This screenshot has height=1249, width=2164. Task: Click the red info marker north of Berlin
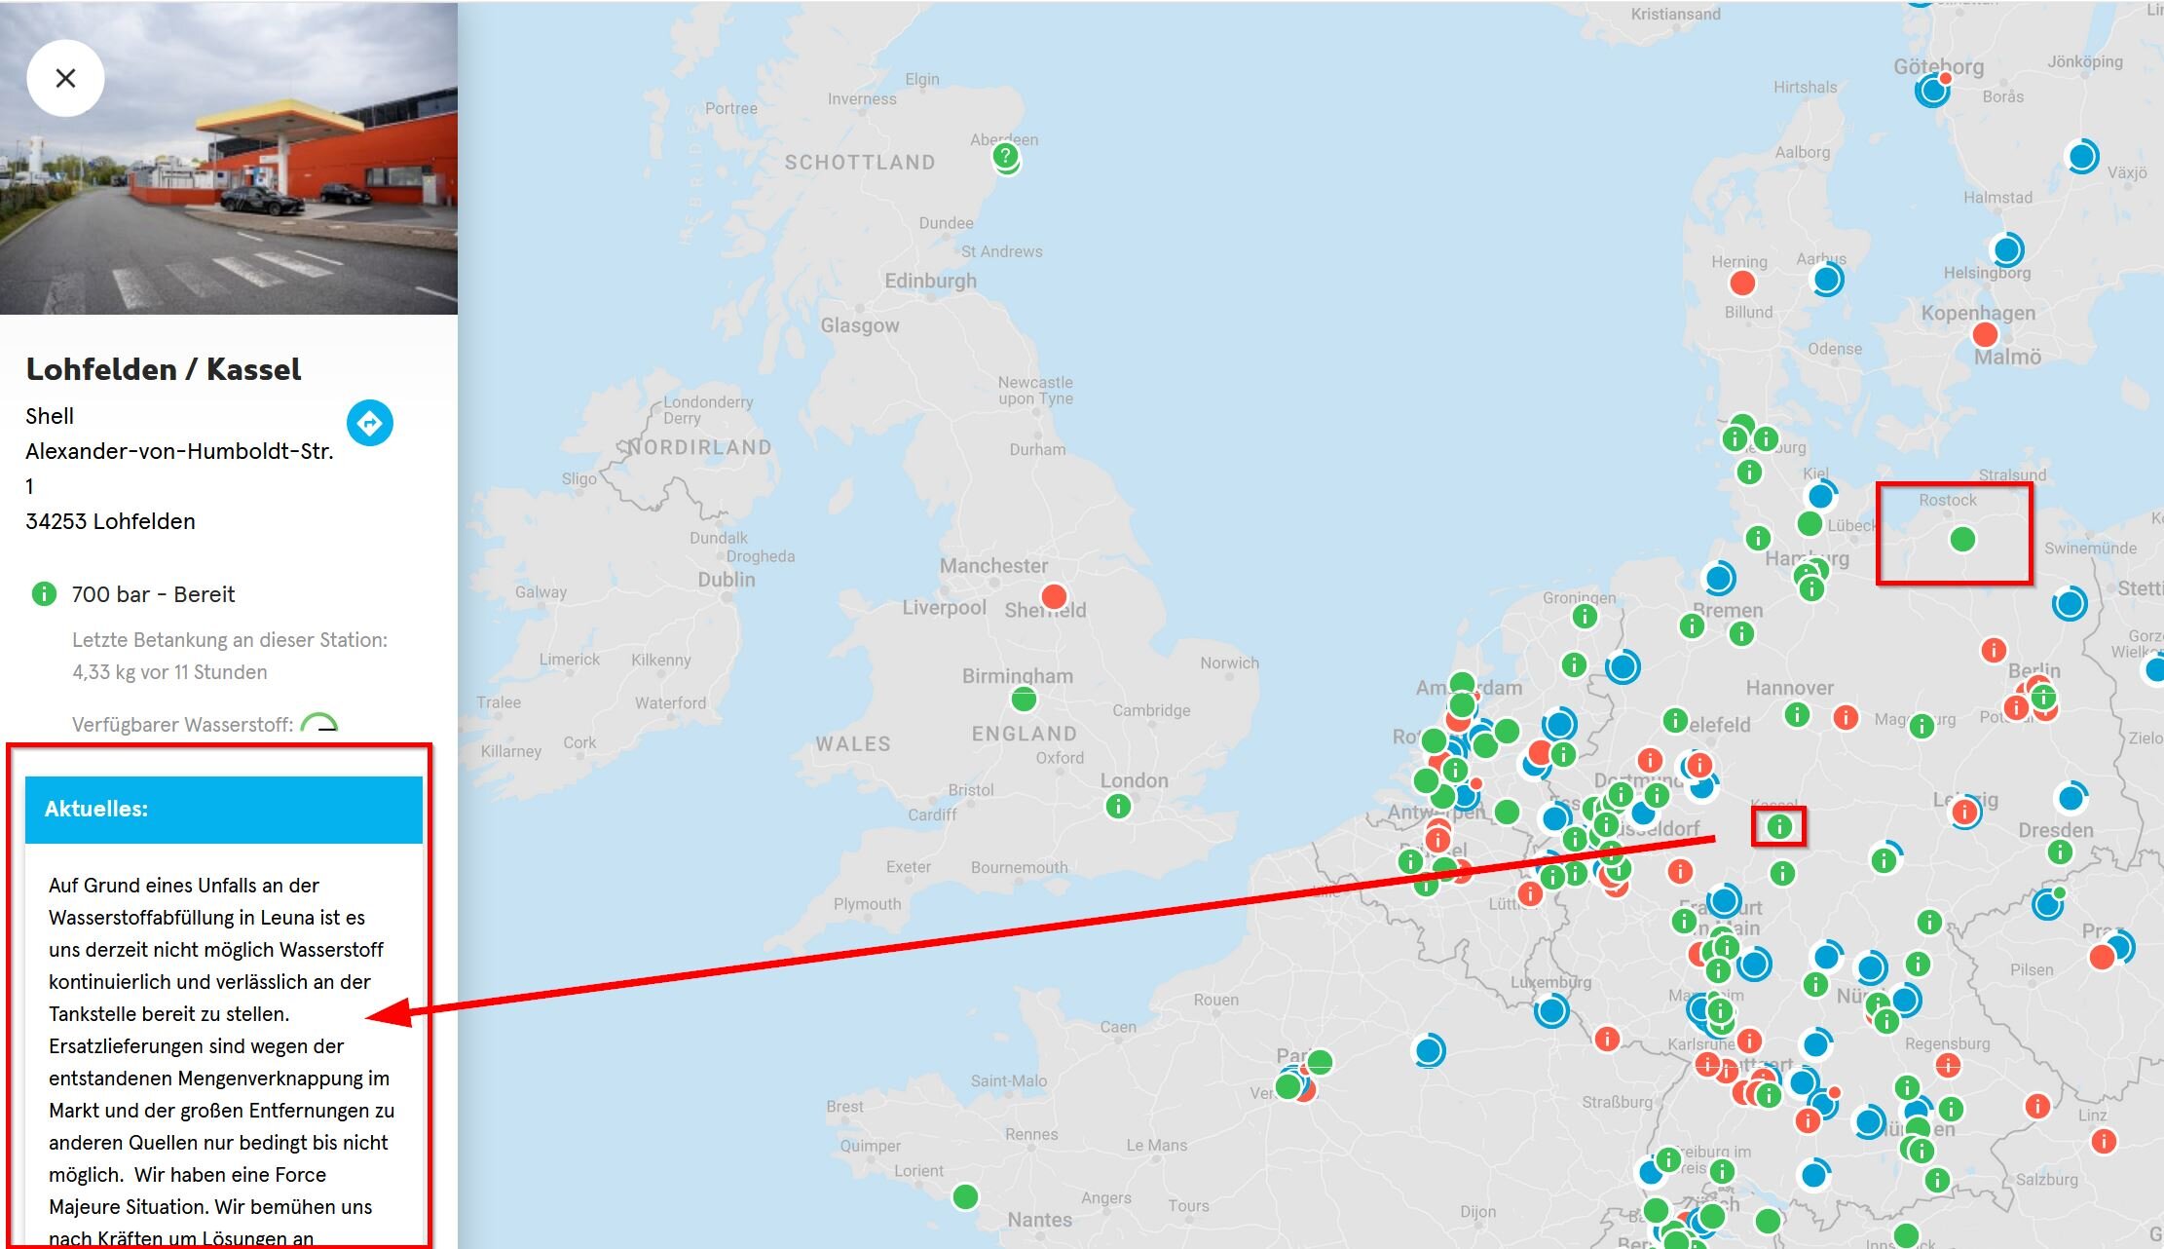click(1994, 649)
